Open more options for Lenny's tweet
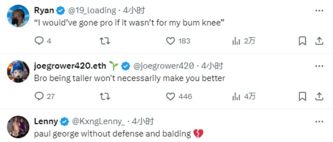The image size is (333, 142). pos(319,122)
